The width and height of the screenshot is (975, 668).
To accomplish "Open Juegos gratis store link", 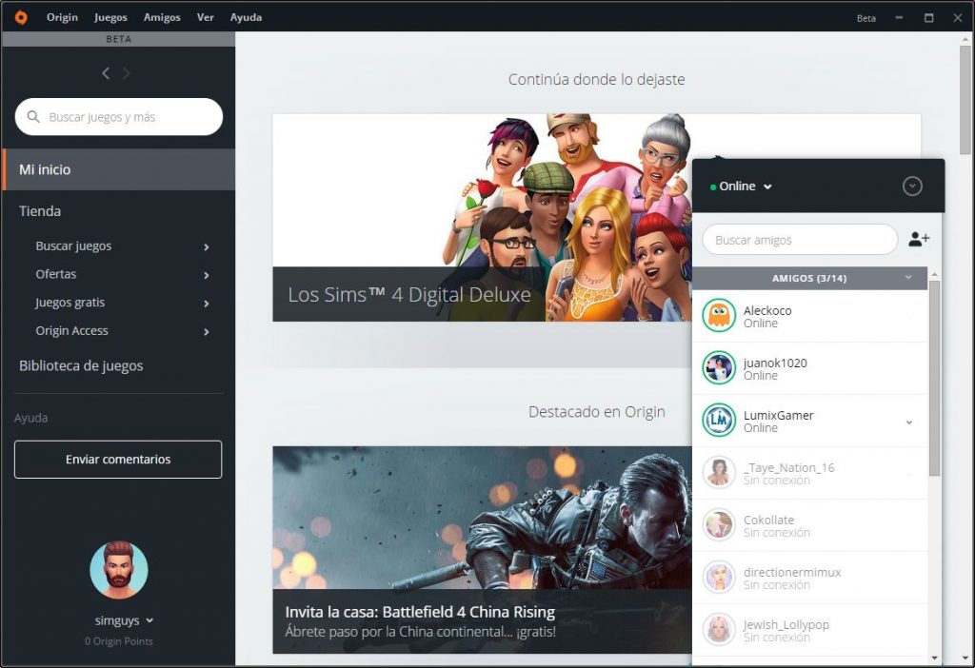I will pos(70,303).
